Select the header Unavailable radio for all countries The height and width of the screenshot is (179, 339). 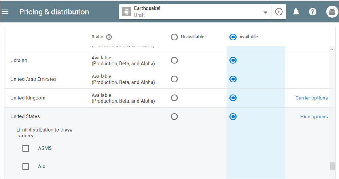(x=174, y=37)
